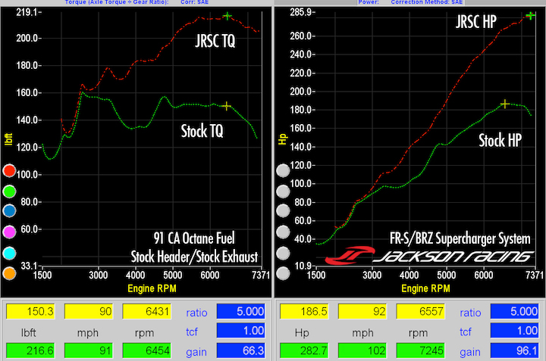546x361 pixels.
Task: Click the yellow crosshair marker on stock torque curve
Action: click(x=227, y=106)
